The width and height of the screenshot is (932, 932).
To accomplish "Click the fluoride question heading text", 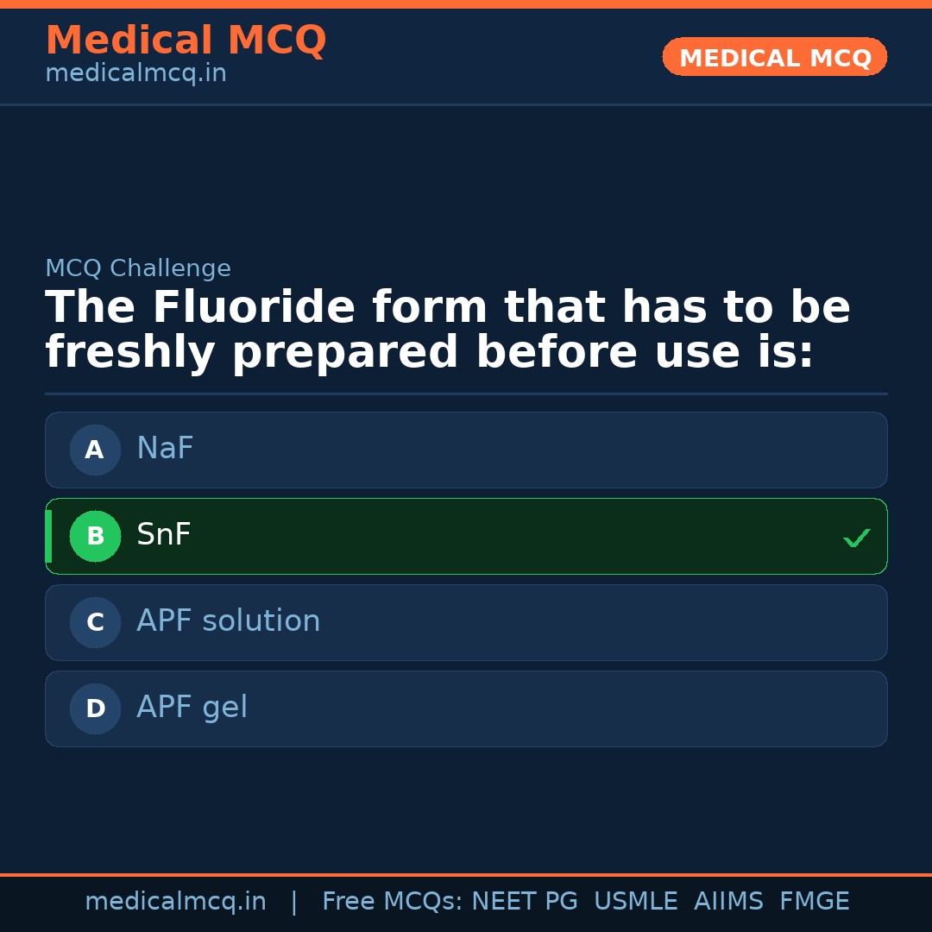I will 447,330.
